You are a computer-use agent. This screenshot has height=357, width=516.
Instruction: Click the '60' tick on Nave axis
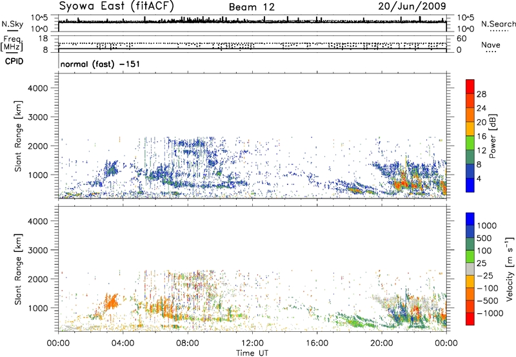(x=461, y=39)
